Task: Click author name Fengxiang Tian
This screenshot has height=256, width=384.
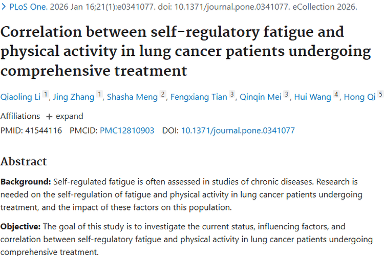Action: [x=199, y=97]
